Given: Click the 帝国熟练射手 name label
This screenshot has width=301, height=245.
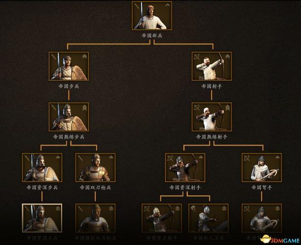Looking at the screenshot, I should click(212, 137).
